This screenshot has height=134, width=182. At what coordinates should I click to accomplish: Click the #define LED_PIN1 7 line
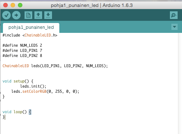click(22, 50)
